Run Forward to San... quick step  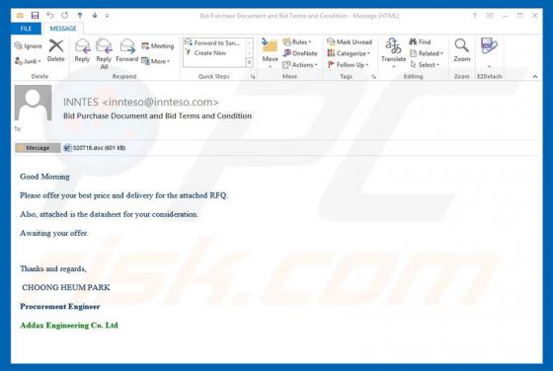coord(213,42)
